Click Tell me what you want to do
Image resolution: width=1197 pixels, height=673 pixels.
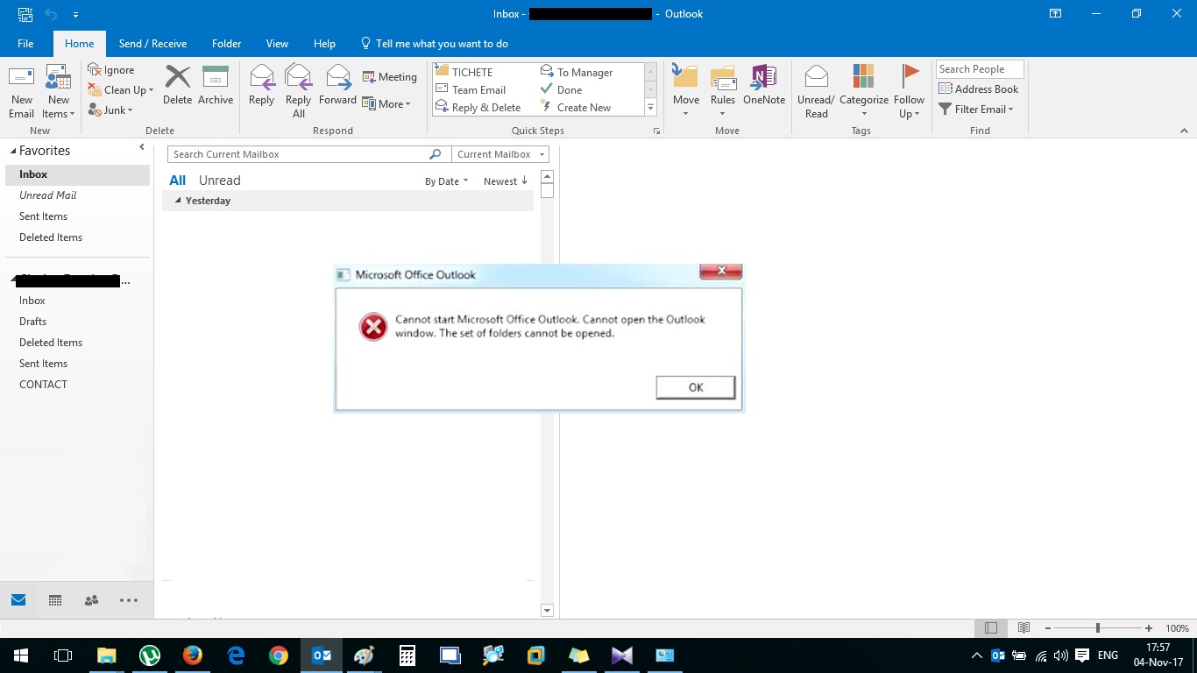coord(434,43)
